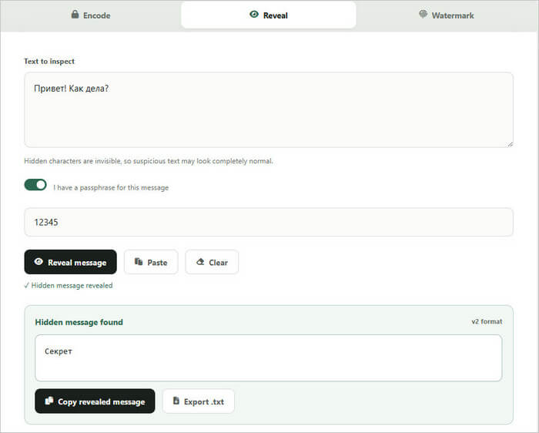
Task: Click the fingerprint icon on Watermark tab
Action: (x=423, y=15)
